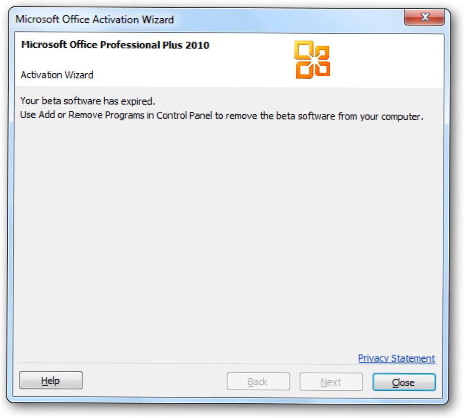Image resolution: width=464 pixels, height=418 pixels.
Task: Click the beta software has expired message
Action: pyautogui.click(x=87, y=102)
